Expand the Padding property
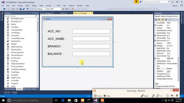This screenshot has height=103, width=184. pos(155,46)
